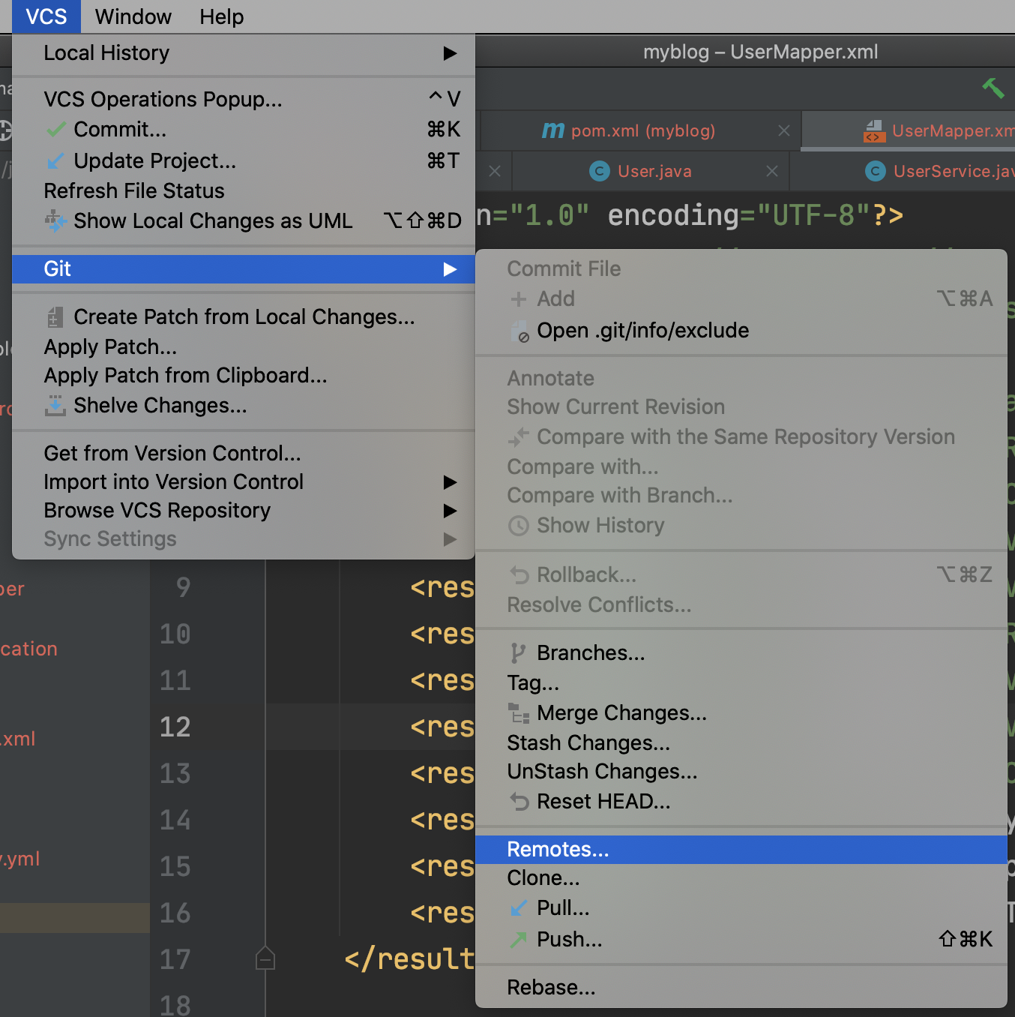This screenshot has height=1017, width=1015.
Task: Click the Shelve Changes icon
Action: (x=55, y=406)
